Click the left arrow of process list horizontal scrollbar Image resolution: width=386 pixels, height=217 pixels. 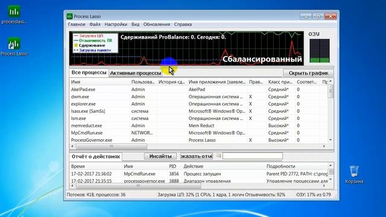coord(72,146)
